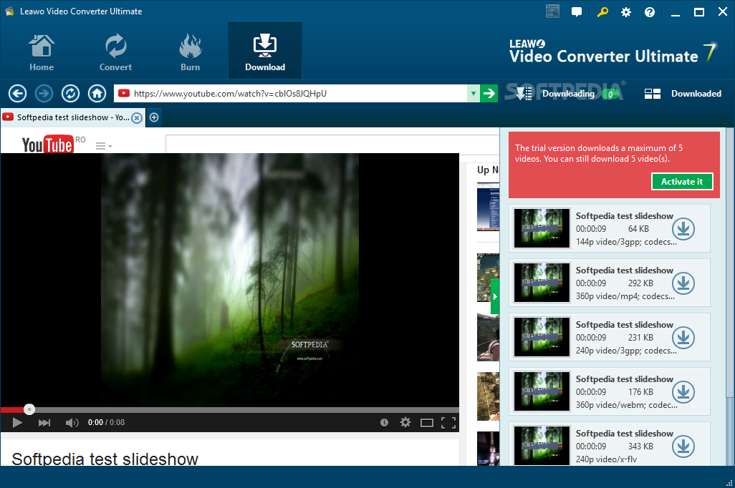This screenshot has height=488, width=735.
Task: Download the 240p 343 KB x-flv video
Action: point(683,446)
